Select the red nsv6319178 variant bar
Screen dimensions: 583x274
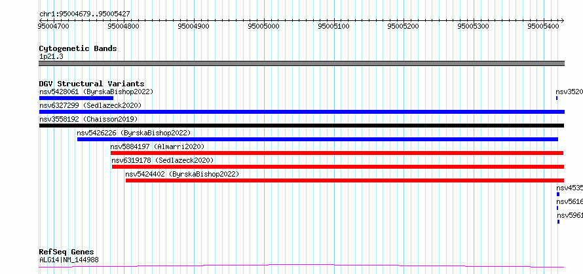click(x=338, y=167)
